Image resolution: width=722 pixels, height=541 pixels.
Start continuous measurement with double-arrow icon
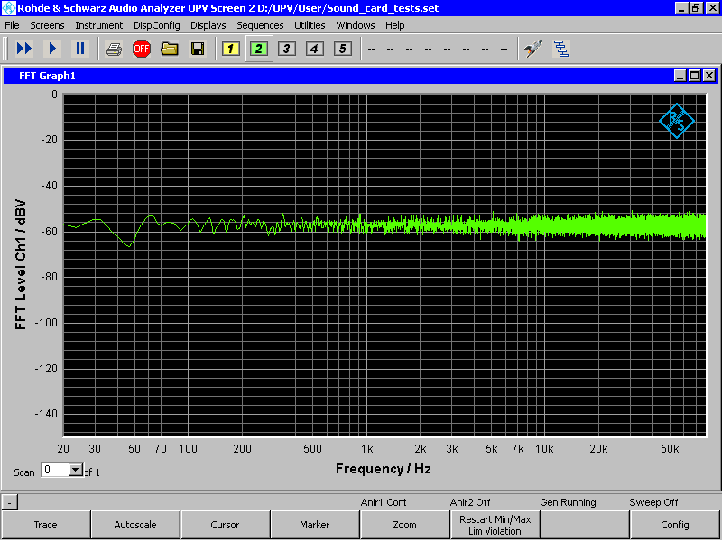[24, 49]
